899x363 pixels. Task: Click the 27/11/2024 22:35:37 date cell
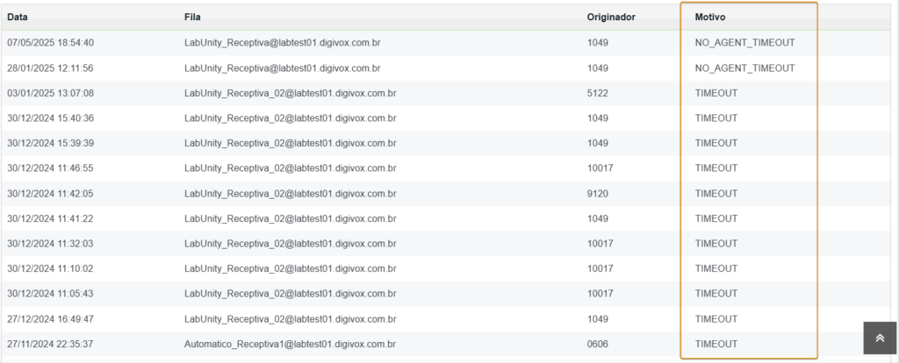(x=50, y=344)
